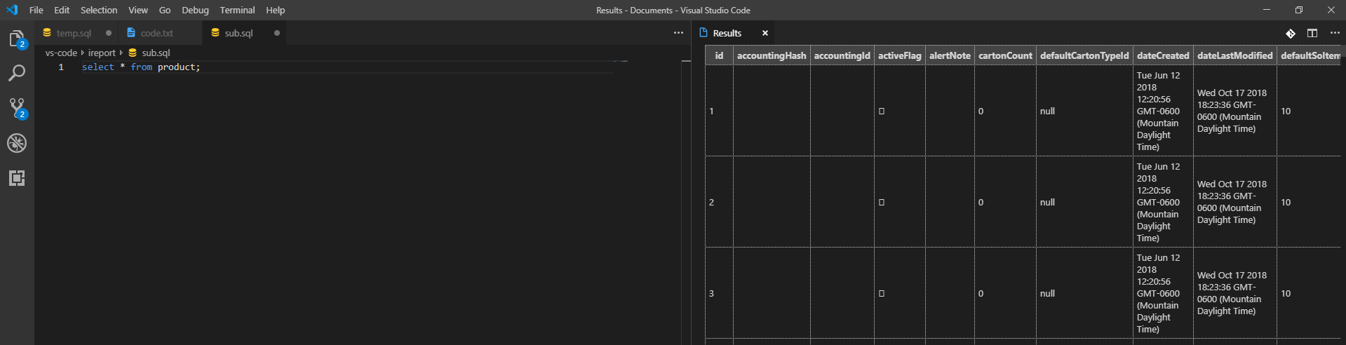Viewport: 1346px width, 345px height.
Task: Open the View menu
Action: tap(138, 10)
